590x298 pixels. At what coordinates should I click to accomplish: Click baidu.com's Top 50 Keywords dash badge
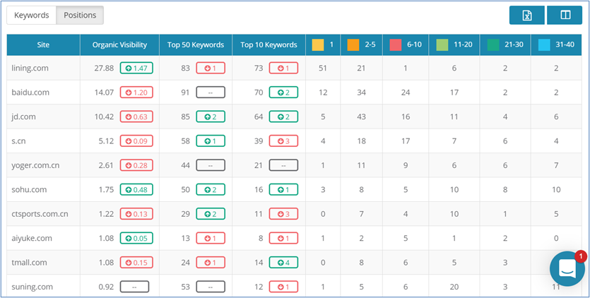[211, 93]
